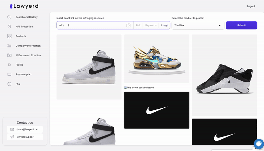Select the lower right Nike swoosh image
Screen dimensions: 264x151
(224, 132)
